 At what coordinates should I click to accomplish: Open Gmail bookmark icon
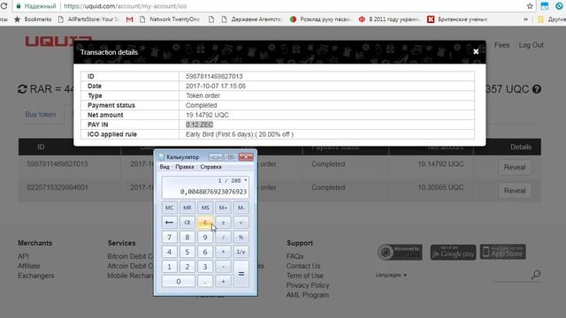[x=129, y=19]
